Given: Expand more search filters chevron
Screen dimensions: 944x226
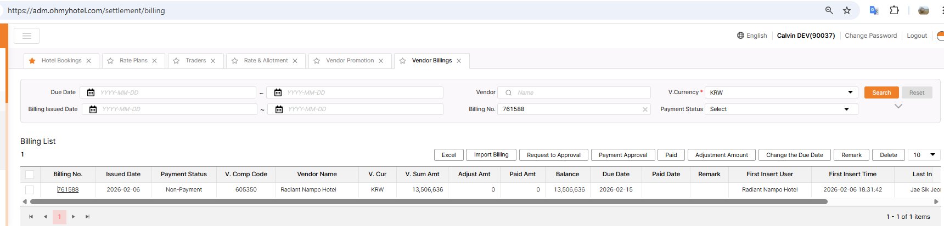Looking at the screenshot, I should pos(898,106).
